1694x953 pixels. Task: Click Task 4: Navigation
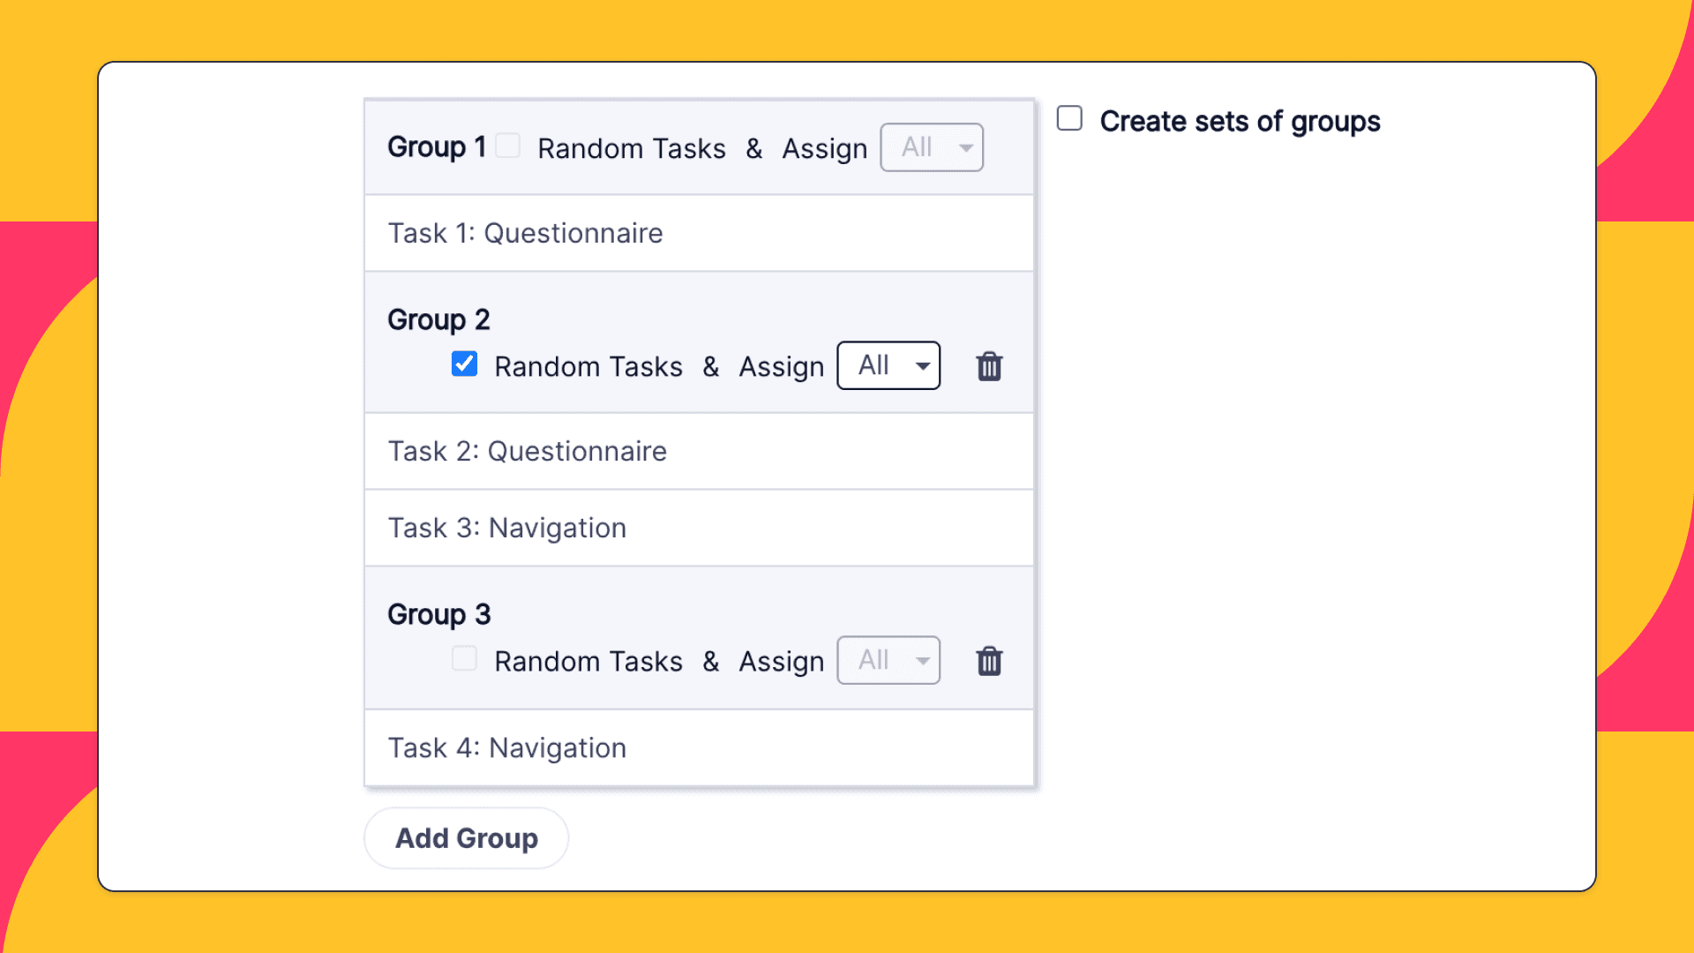coord(507,747)
